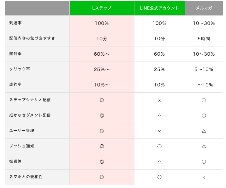Click the cross mark for LINE公式アカウント ステップシナリオ配信
The image size is (226, 188).
coord(159,100)
